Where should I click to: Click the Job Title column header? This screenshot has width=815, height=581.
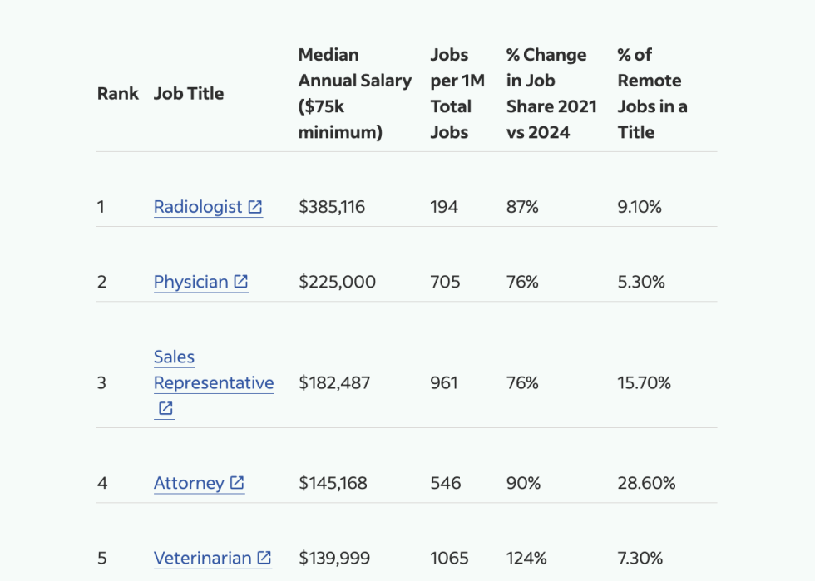[189, 93]
